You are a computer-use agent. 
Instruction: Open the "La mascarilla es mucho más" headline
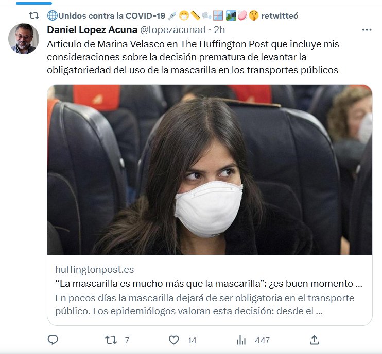[209, 284]
